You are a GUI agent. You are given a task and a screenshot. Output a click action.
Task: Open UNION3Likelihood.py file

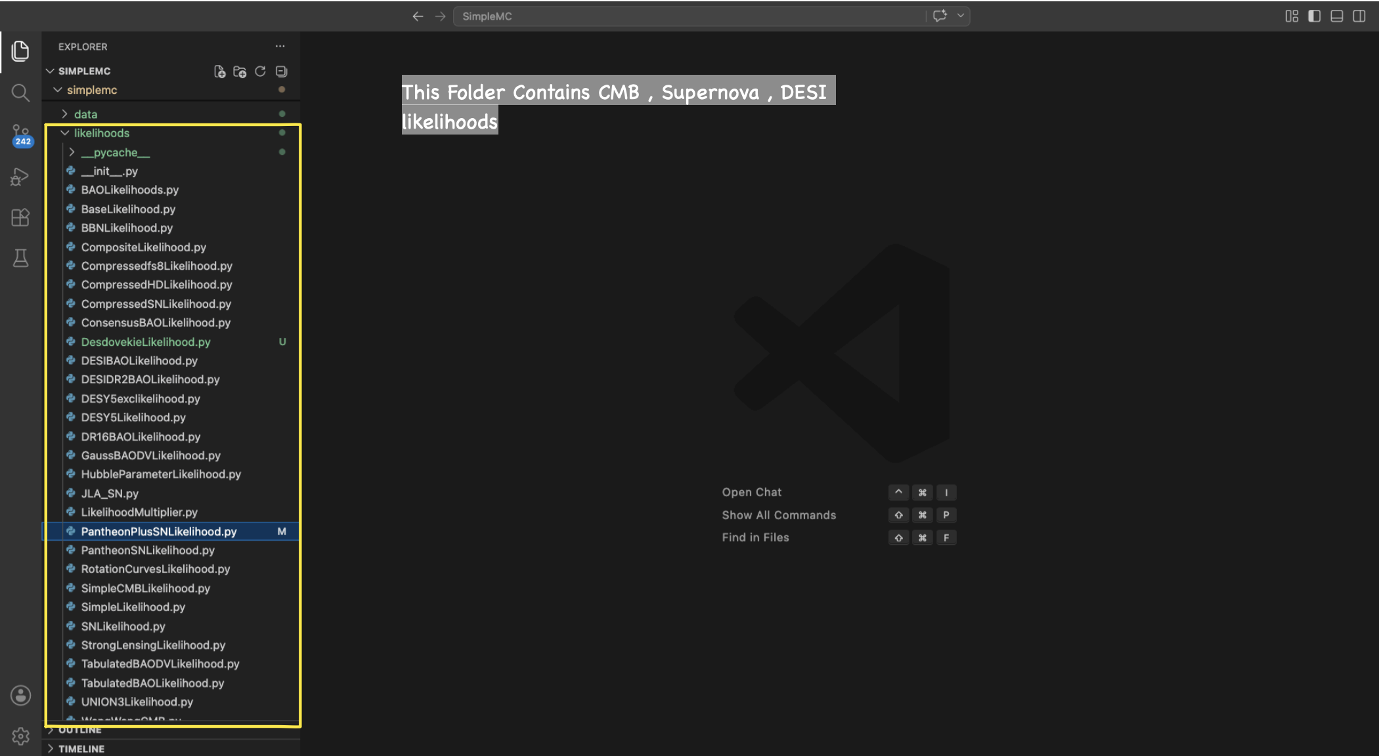tap(172, 702)
